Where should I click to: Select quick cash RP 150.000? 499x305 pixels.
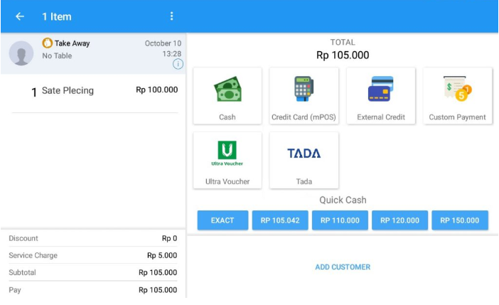coord(460,220)
